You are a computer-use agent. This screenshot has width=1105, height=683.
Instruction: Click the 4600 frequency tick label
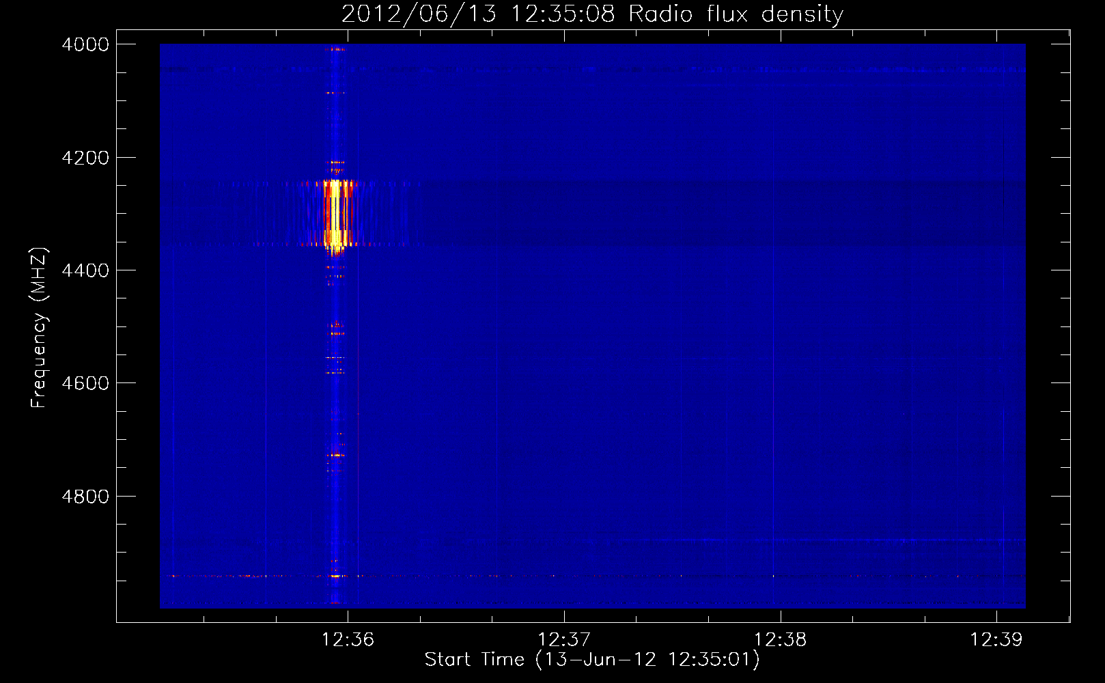tap(85, 383)
